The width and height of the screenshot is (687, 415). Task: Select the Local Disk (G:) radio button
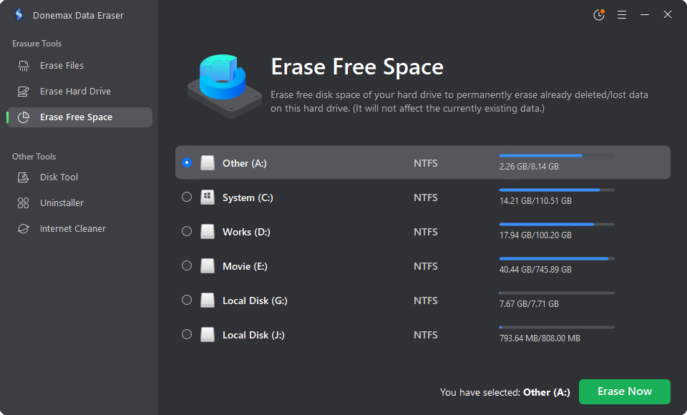pyautogui.click(x=187, y=300)
